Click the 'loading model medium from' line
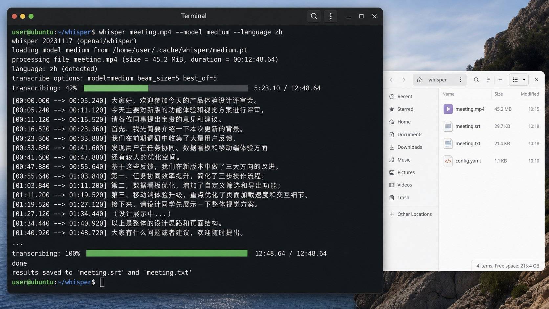The height and width of the screenshot is (309, 549). click(x=129, y=50)
